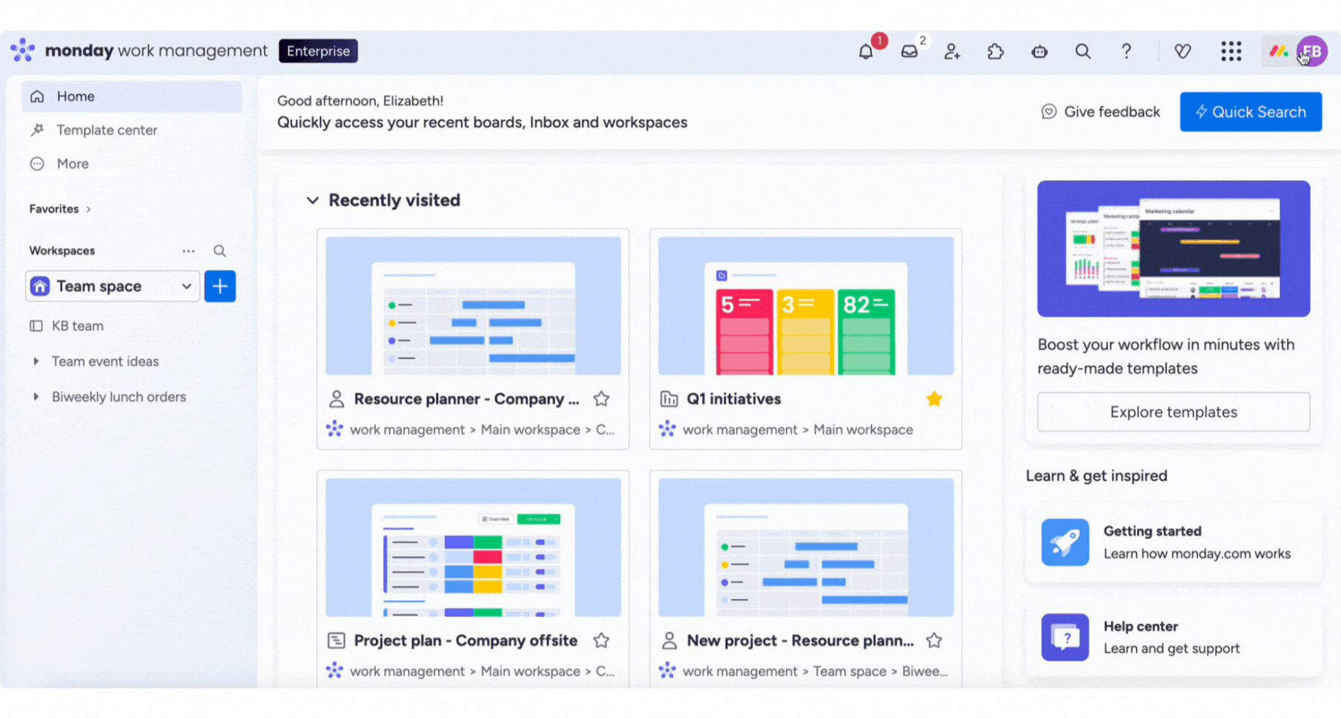Click Give feedback

click(1101, 112)
